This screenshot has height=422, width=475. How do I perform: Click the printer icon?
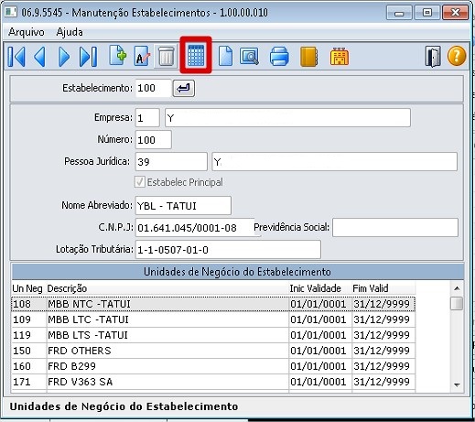coord(279,56)
